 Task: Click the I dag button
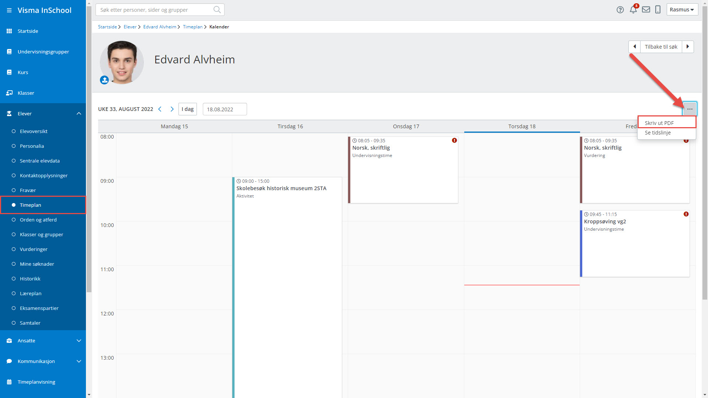tap(188, 109)
